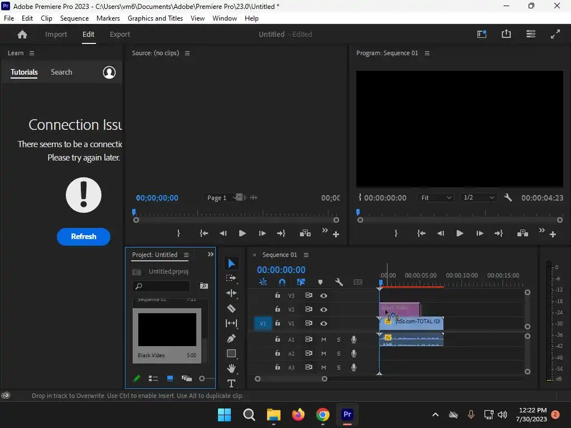571x428 pixels.
Task: Toggle V3 track output eye
Action: pos(323,295)
